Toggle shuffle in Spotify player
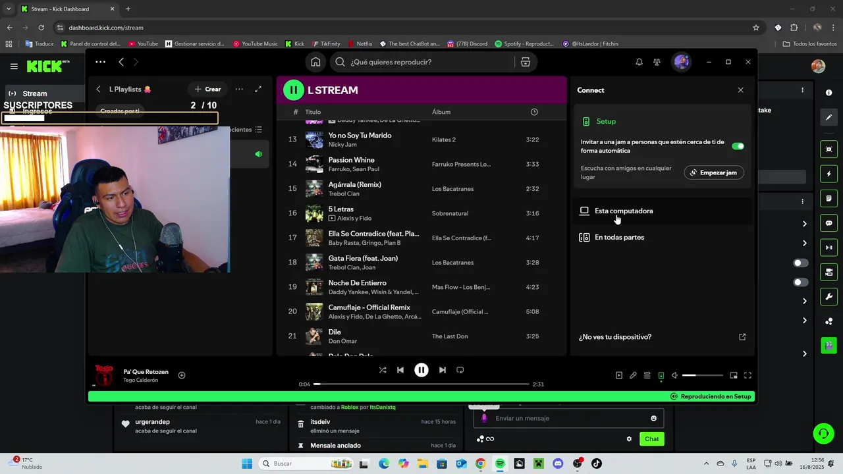The height and width of the screenshot is (474, 843). [383, 370]
